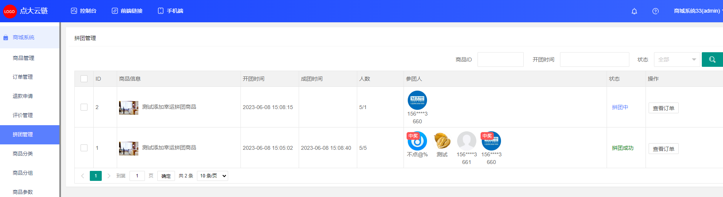Image resolution: width=723 pixels, height=197 pixels.
Task: Click the shopping bag icon beside 商城系统
Action: click(x=6, y=38)
